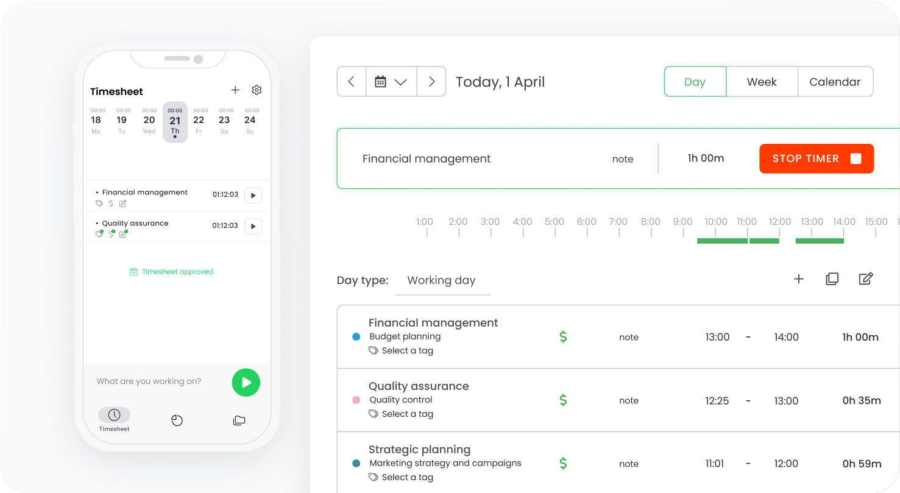Switch to the Calendar view tab
This screenshot has height=493, width=900.
pyautogui.click(x=835, y=82)
